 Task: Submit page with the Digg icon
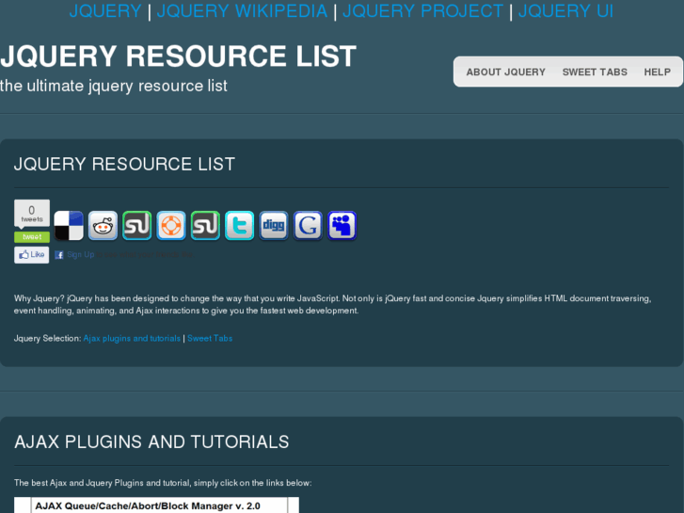point(274,225)
